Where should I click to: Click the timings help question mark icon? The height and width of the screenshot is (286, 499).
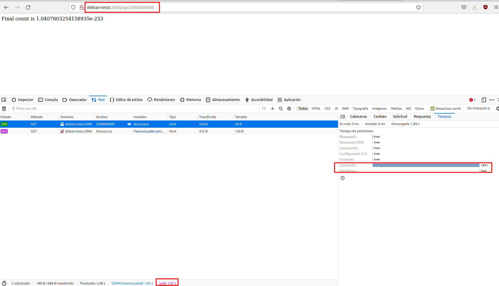point(343,178)
